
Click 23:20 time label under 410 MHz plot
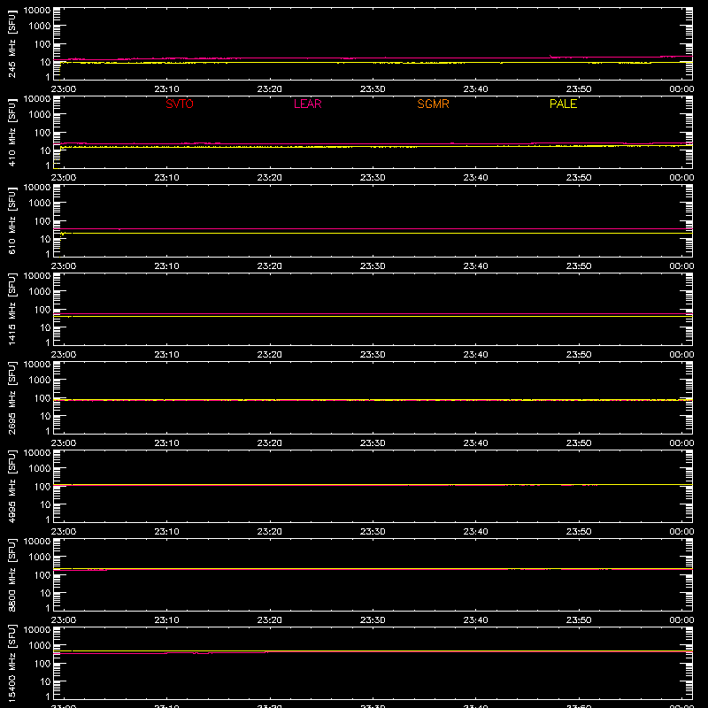[x=270, y=178]
